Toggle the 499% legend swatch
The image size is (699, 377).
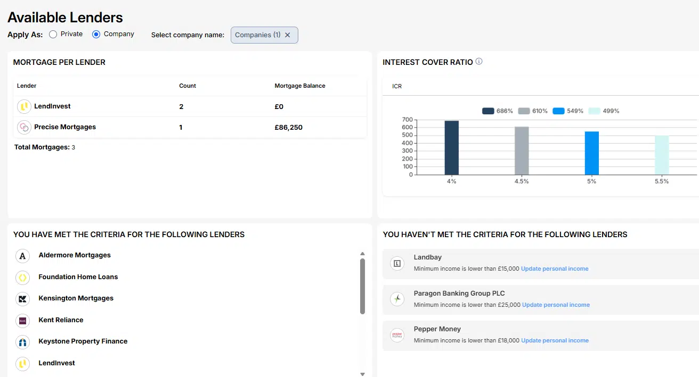594,111
